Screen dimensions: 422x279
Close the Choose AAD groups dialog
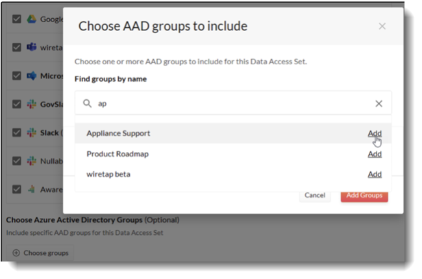click(382, 26)
